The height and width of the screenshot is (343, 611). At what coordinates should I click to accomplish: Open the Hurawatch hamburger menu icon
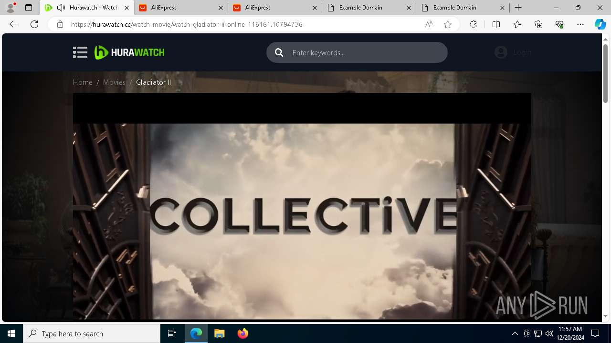(80, 52)
